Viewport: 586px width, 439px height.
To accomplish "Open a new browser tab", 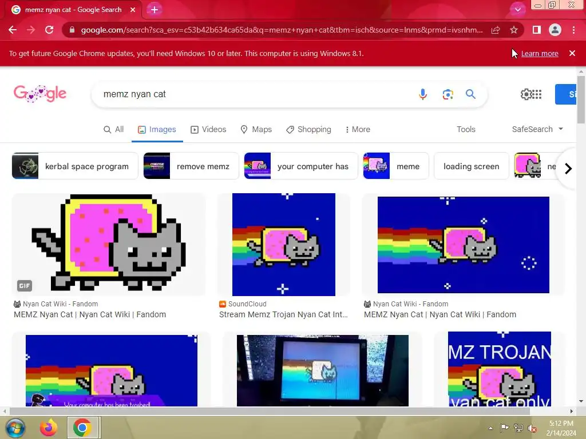I will point(155,10).
